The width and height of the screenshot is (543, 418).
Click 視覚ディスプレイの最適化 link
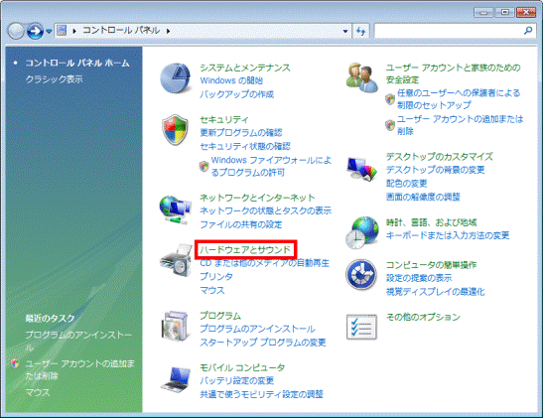[x=436, y=292]
